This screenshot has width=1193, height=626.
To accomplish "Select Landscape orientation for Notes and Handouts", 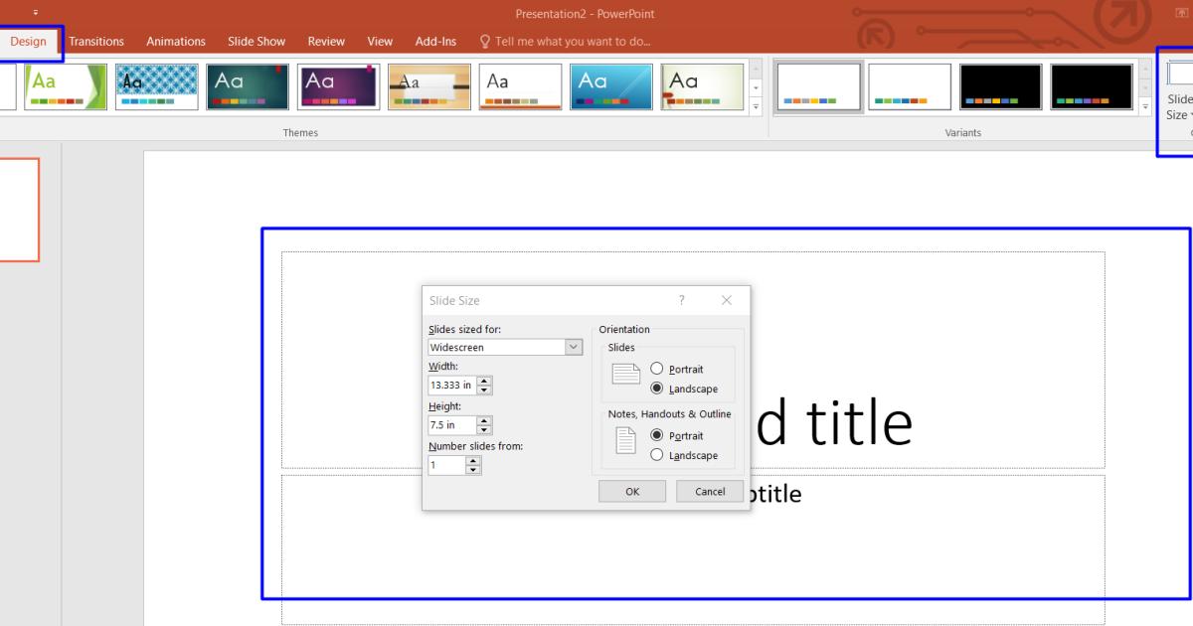I will coord(655,455).
